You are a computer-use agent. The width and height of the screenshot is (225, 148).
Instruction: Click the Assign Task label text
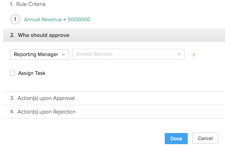tap(32, 73)
